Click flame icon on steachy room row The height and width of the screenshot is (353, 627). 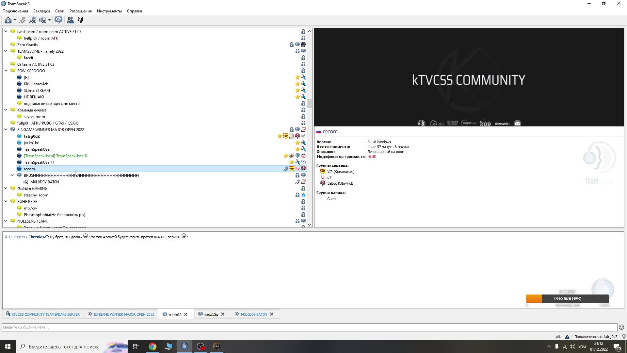pos(303,195)
